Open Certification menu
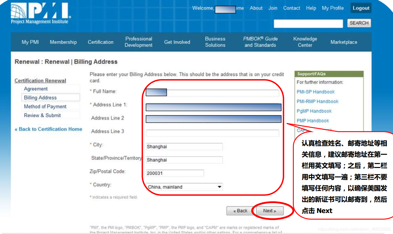393x234 pixels. click(x=101, y=42)
